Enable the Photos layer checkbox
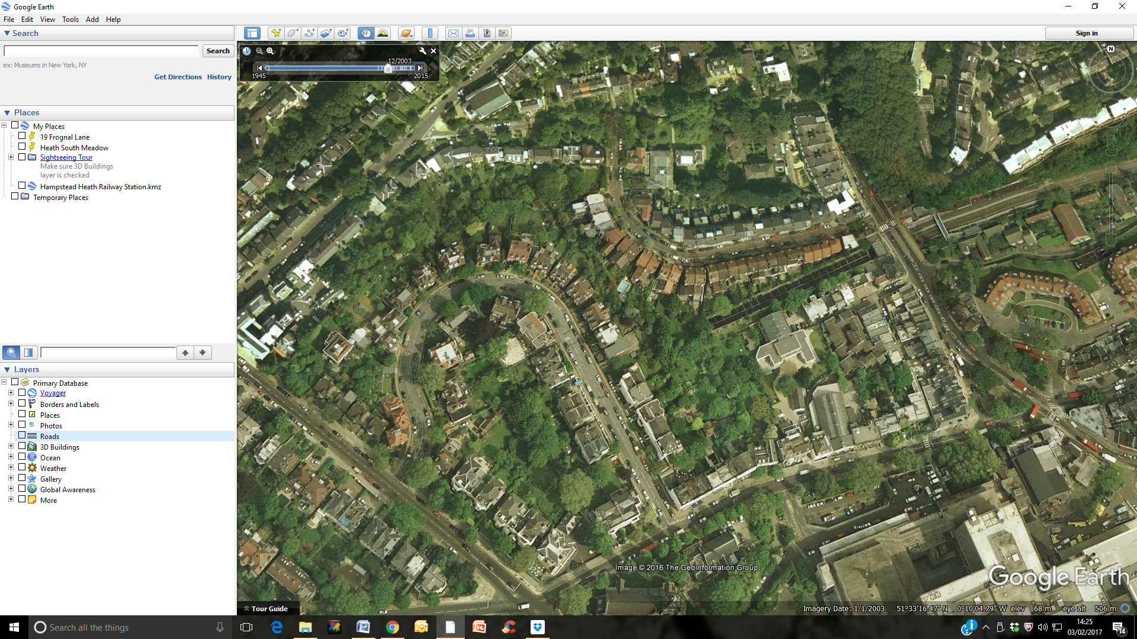This screenshot has height=639, width=1137. click(22, 425)
